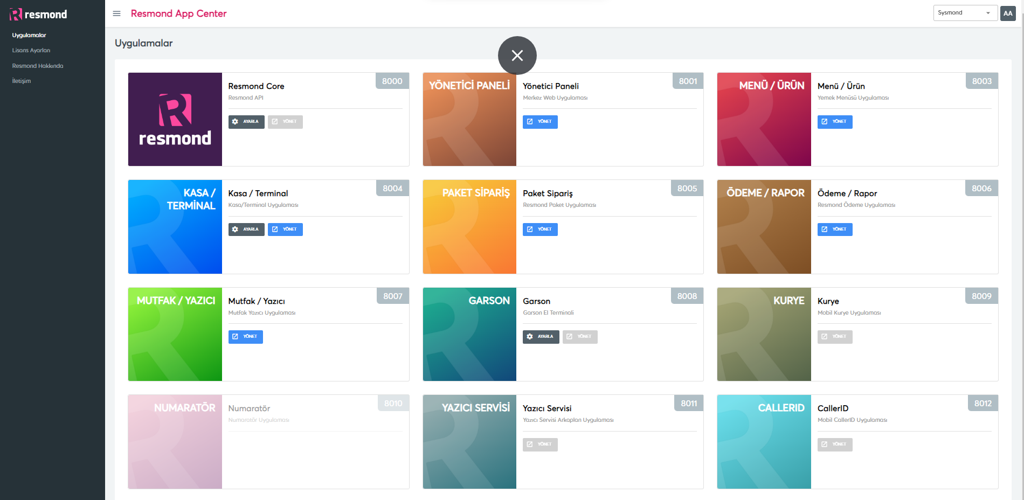Click the Kasa / Terminal blue thumbnail
Screen dimensions: 1024x500
click(175, 227)
